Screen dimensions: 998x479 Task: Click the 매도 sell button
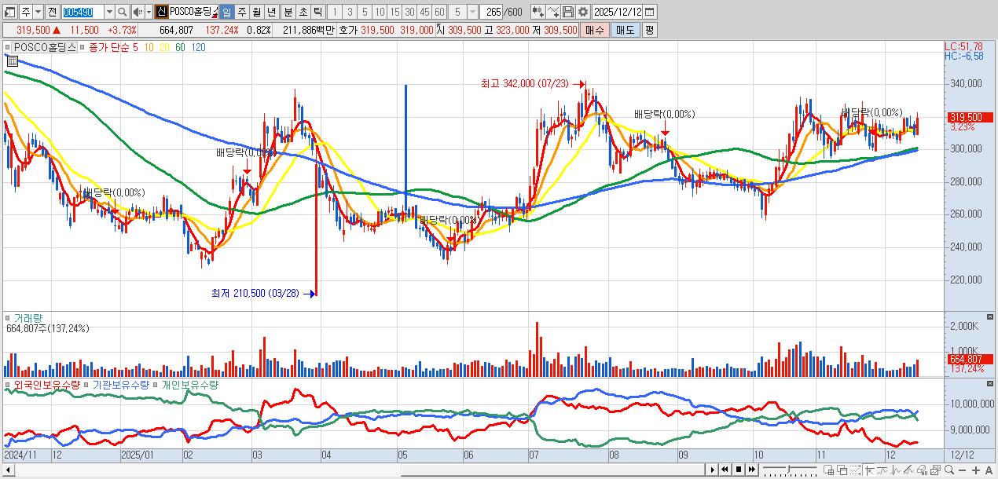coord(625,30)
